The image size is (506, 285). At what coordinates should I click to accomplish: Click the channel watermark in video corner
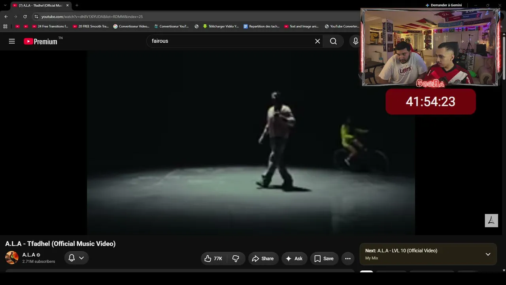click(491, 220)
